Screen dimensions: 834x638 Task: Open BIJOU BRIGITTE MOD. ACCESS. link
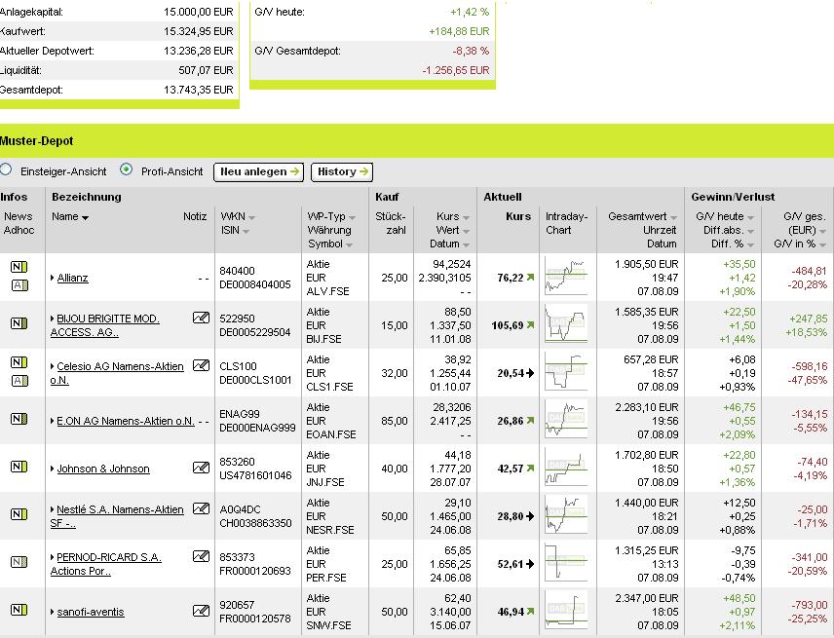point(105,325)
